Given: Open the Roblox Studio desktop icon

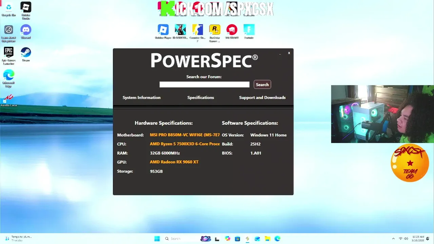Looking at the screenshot, I should click(26, 10).
